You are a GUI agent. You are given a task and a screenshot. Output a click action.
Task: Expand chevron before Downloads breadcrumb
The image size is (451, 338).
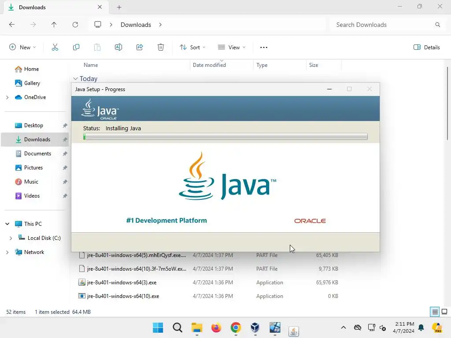[x=111, y=25]
